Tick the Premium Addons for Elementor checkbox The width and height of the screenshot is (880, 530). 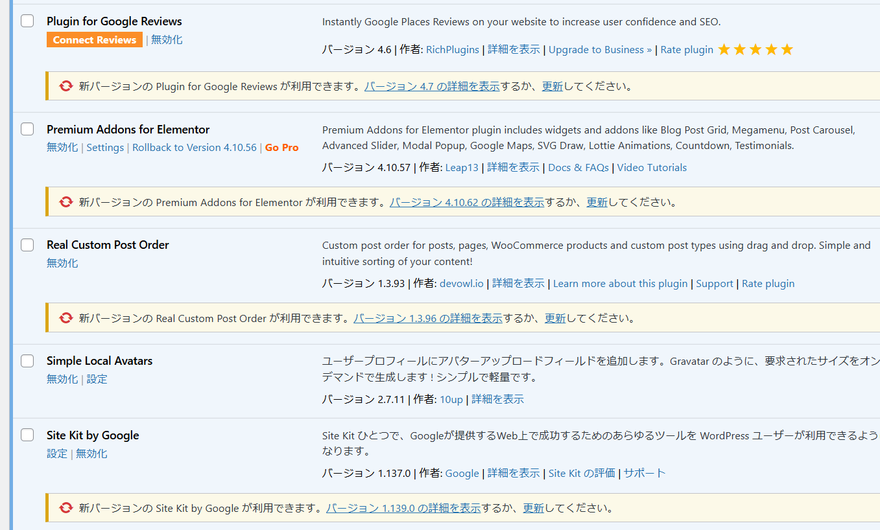(x=27, y=130)
